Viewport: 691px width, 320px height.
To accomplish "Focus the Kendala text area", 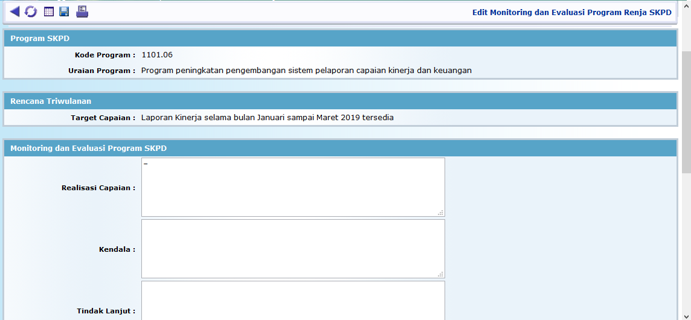I will pos(293,249).
